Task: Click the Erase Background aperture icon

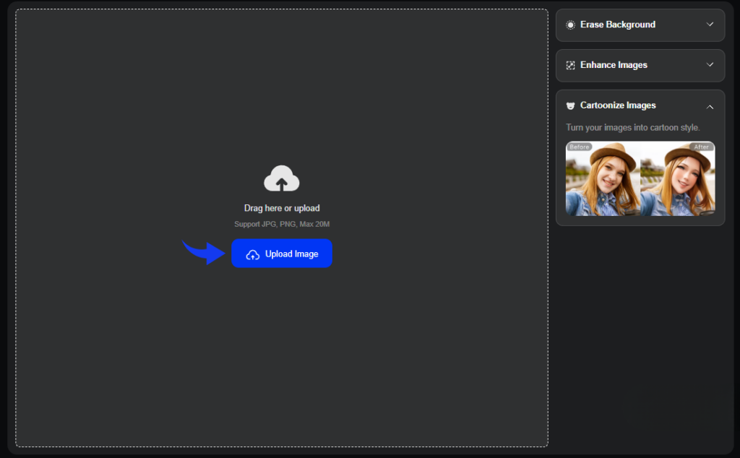Action: pos(572,24)
